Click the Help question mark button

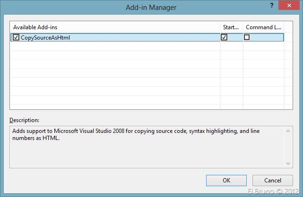coord(271,6)
